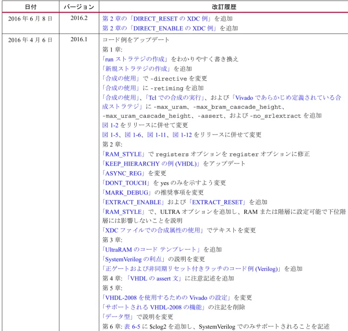Click the '改訂履歴' column header

[224, 7]
